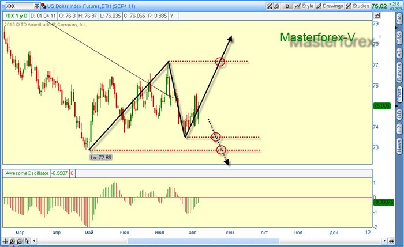The image size is (404, 247).
Task: Open the T&S side tab
Action: [399, 38]
